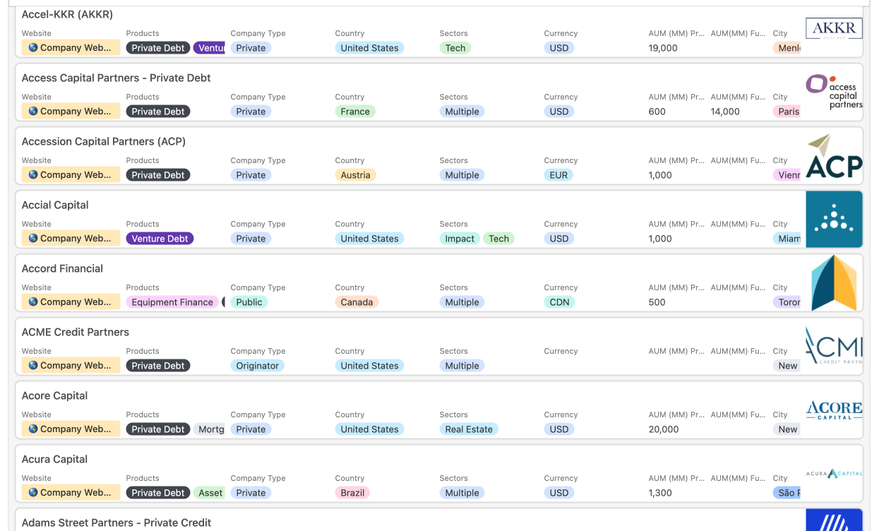Click Public company type in Accord Financial row

pos(249,302)
